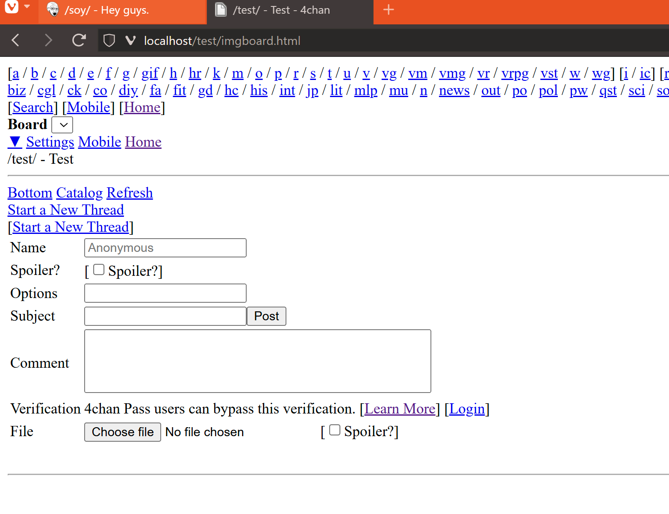Expand the Board dropdown
This screenshot has height=514, width=669.
(62, 125)
